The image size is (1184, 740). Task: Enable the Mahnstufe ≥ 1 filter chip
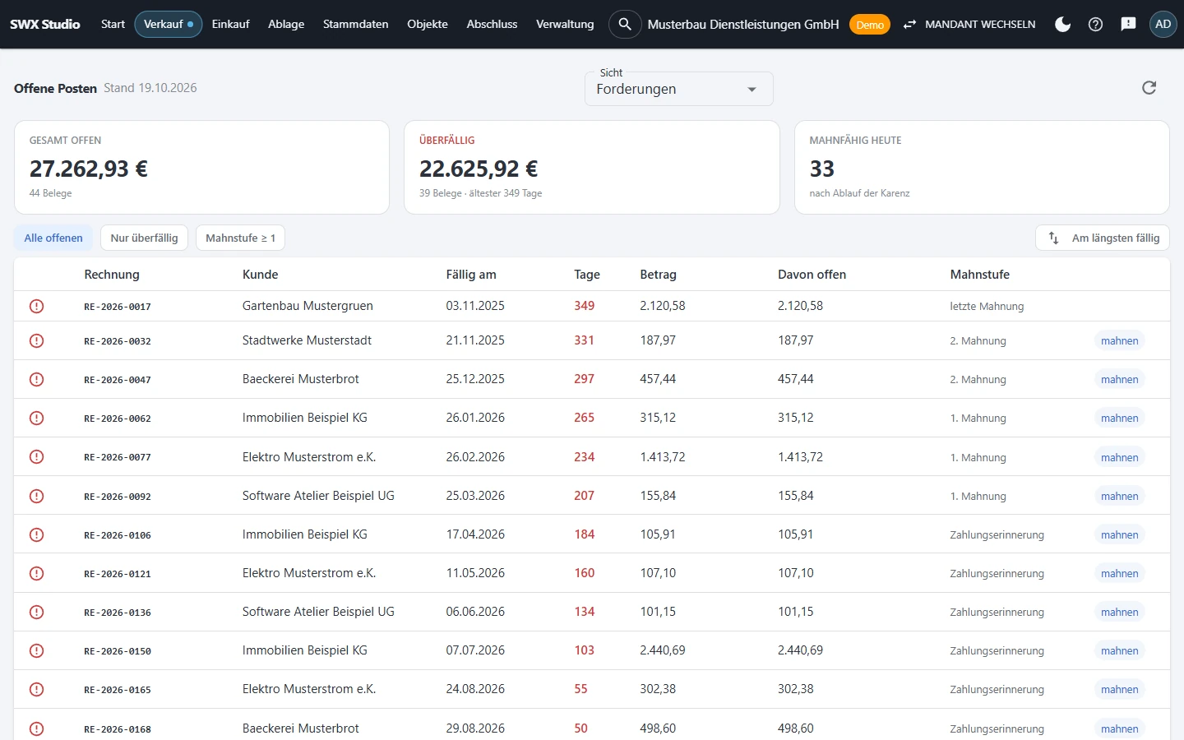[x=240, y=238]
